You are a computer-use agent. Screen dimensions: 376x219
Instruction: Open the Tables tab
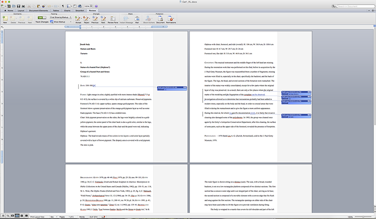pos(56,10)
